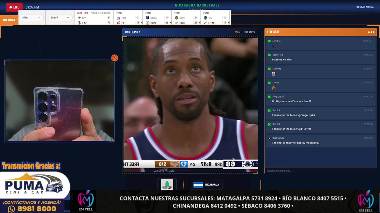Click 'Thanks for the follow @1102fran' message

(292, 129)
